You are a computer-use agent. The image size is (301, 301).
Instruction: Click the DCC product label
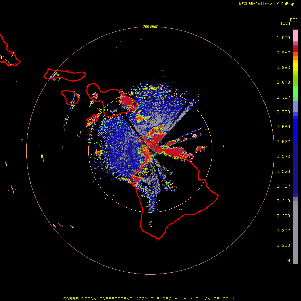pyautogui.click(x=294, y=20)
